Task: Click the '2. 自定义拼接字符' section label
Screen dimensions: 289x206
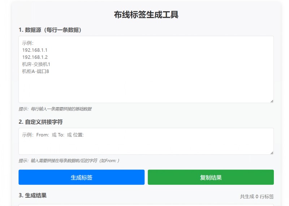Action: point(40,122)
